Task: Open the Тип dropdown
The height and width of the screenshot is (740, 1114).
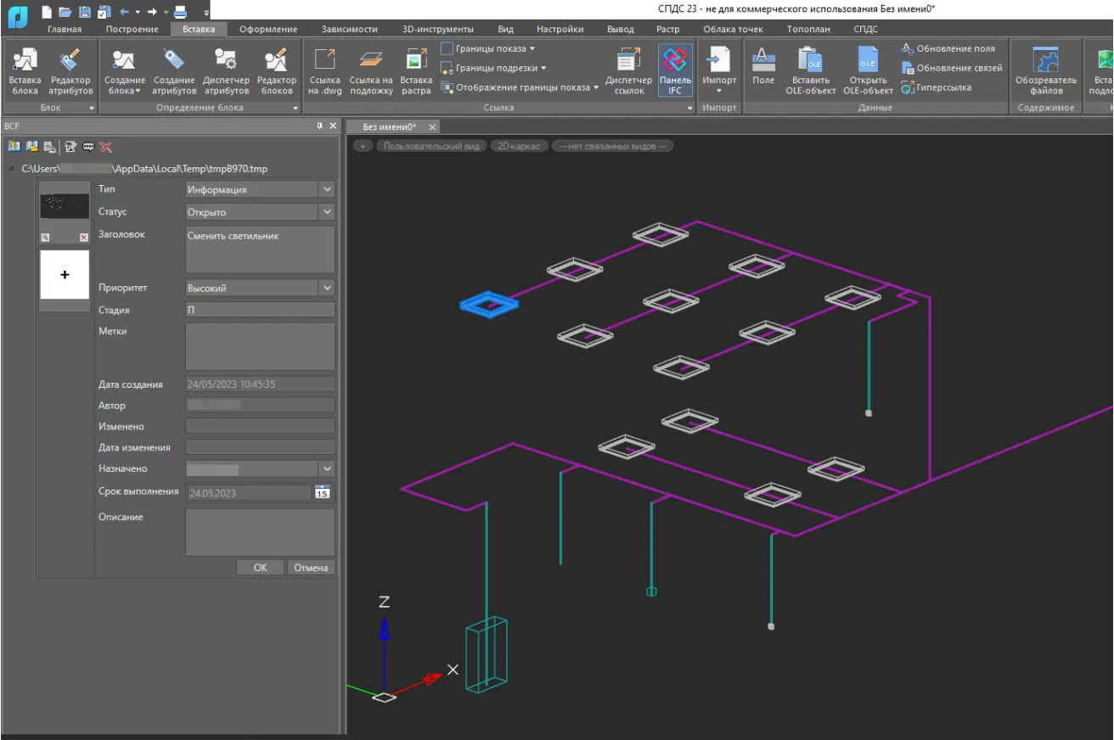Action: coord(327,190)
